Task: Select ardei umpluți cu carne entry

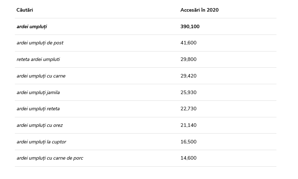Action: (41, 76)
